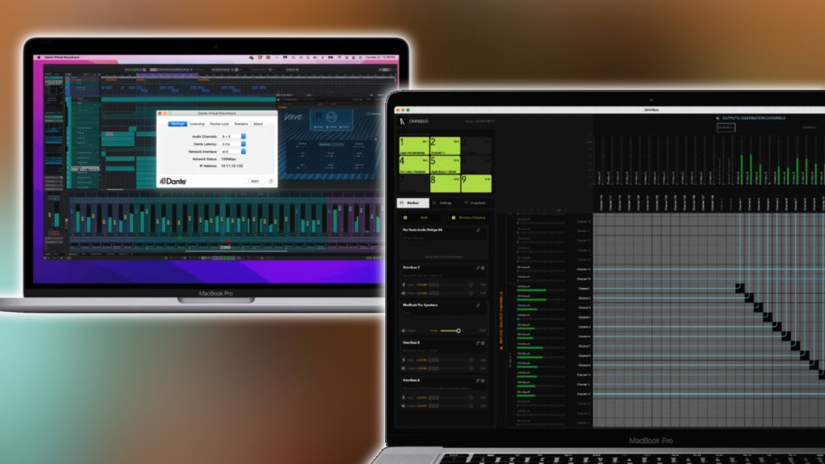Image resolution: width=825 pixels, height=464 pixels.
Task: Recall Omnibus snapshot tile 1
Action: click(x=414, y=146)
